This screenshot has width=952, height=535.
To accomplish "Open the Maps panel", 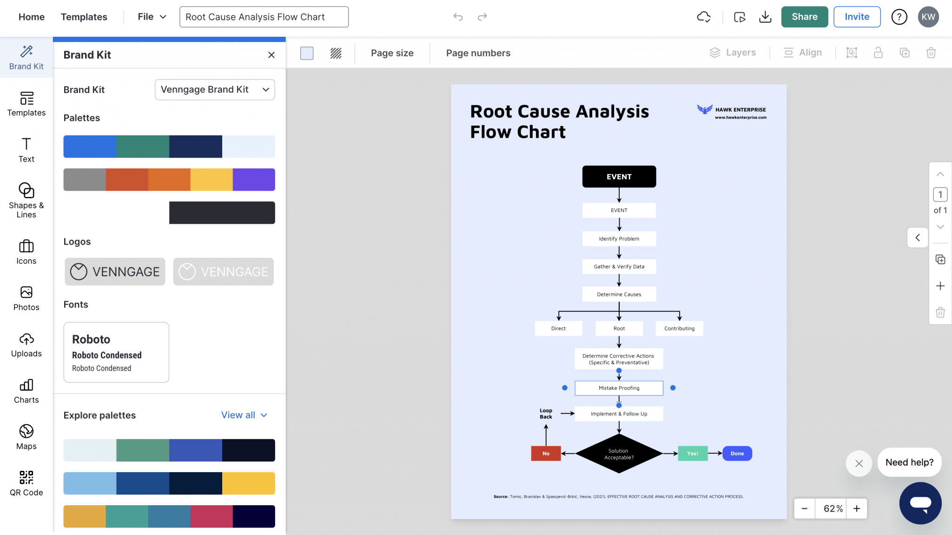I will coord(26,436).
